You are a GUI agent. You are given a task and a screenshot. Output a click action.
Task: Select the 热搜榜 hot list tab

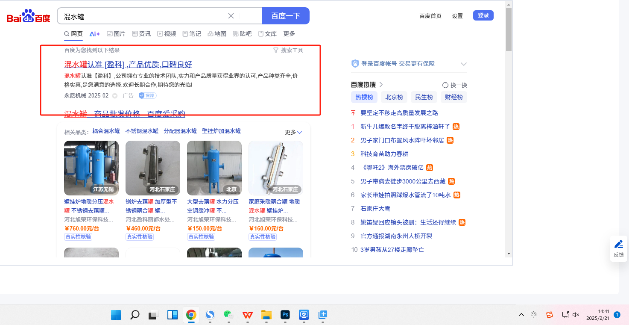pyautogui.click(x=364, y=97)
